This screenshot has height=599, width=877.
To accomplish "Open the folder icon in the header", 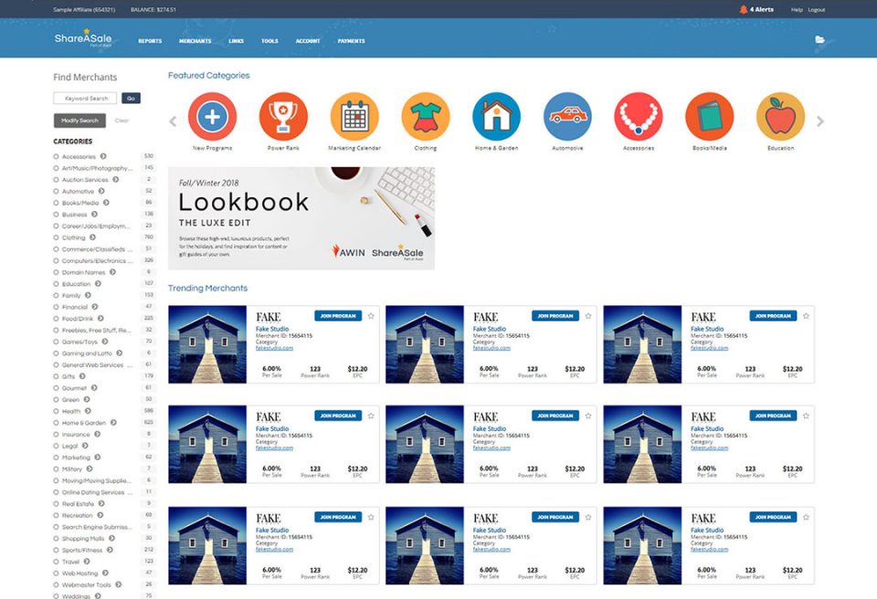I will coord(819,40).
